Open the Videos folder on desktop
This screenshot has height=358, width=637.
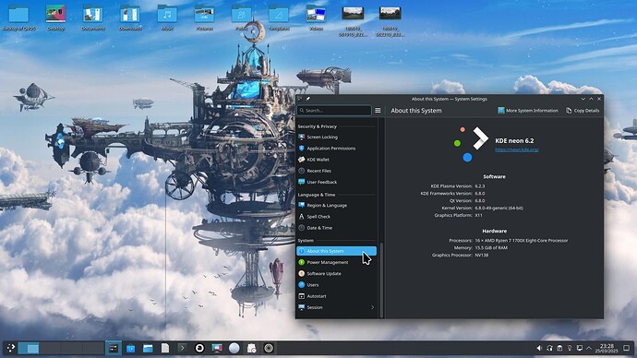(316, 18)
